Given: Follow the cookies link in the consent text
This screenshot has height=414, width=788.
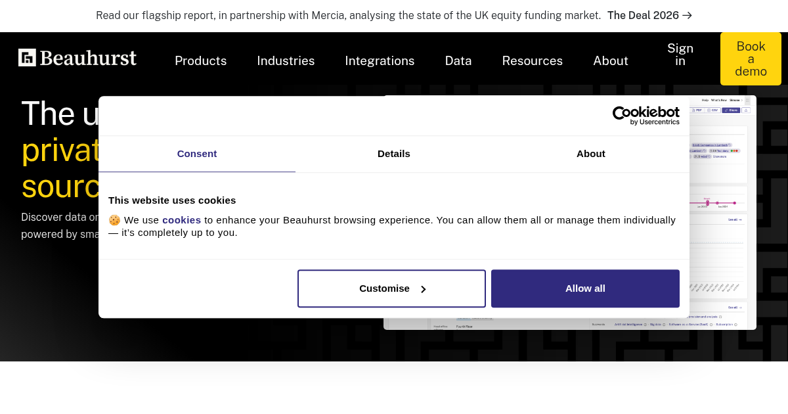Looking at the screenshot, I should tap(181, 220).
